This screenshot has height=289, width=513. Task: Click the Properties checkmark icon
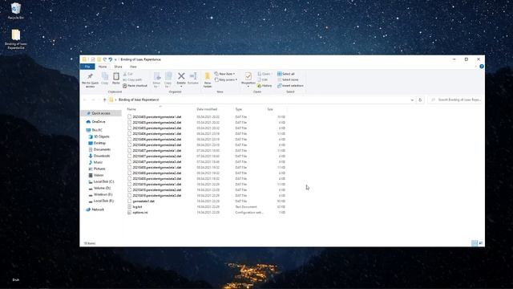tap(248, 76)
